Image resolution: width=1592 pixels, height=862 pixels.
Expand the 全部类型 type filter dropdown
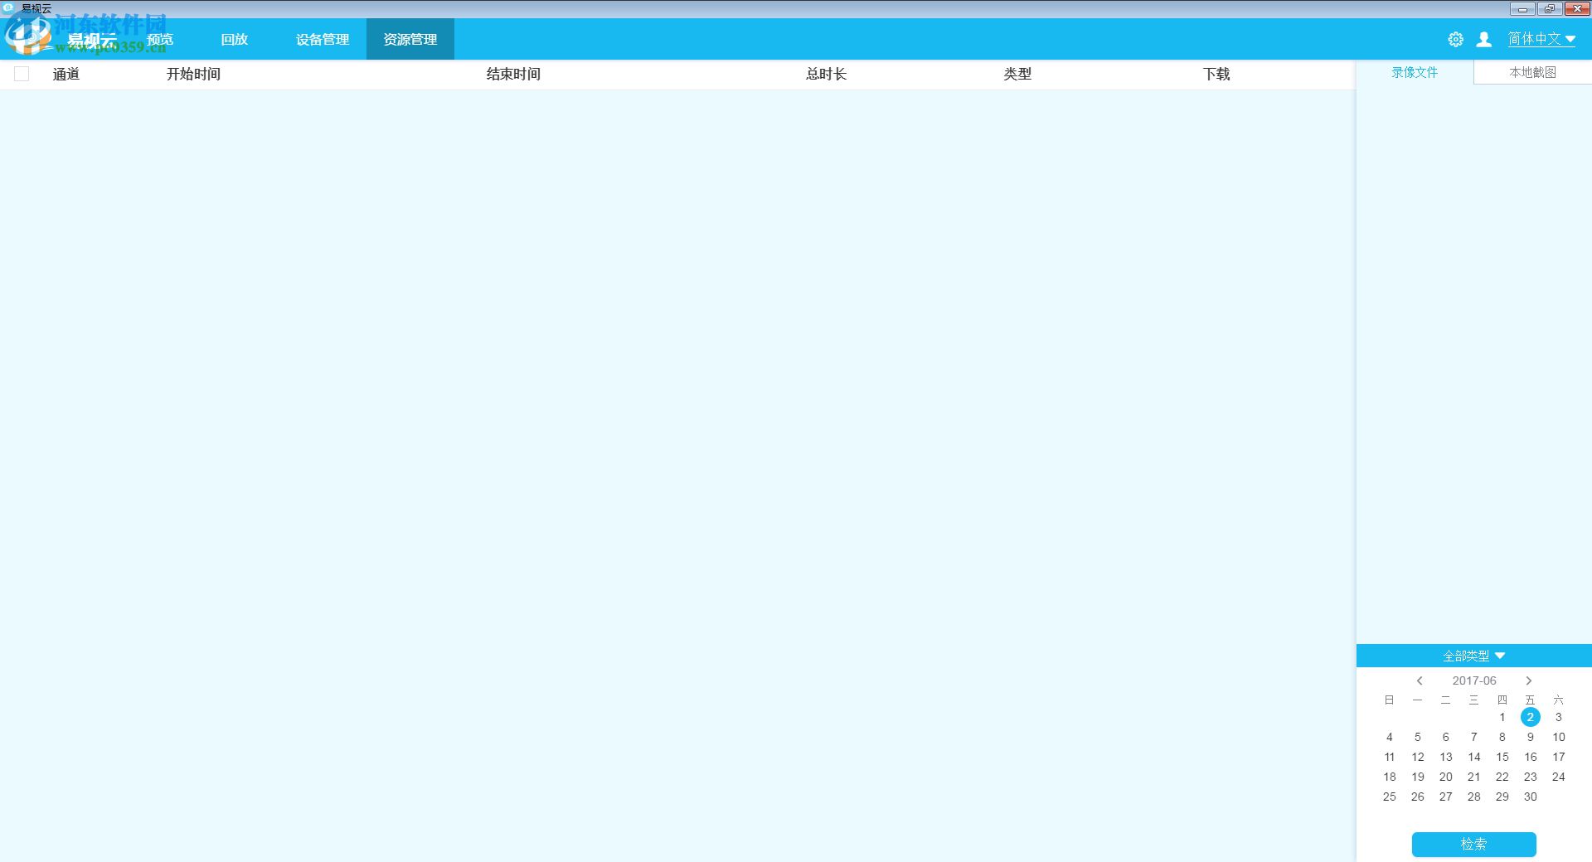click(x=1473, y=656)
